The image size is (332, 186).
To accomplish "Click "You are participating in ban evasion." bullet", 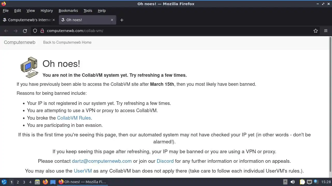I will pos(65,125).
